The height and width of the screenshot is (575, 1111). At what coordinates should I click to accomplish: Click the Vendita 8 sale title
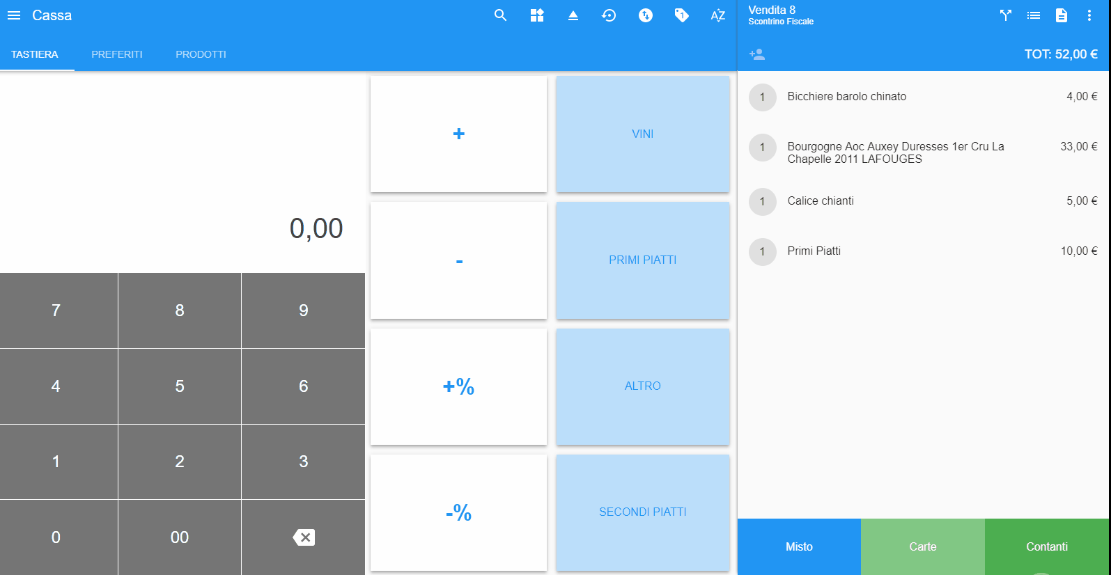[772, 10]
